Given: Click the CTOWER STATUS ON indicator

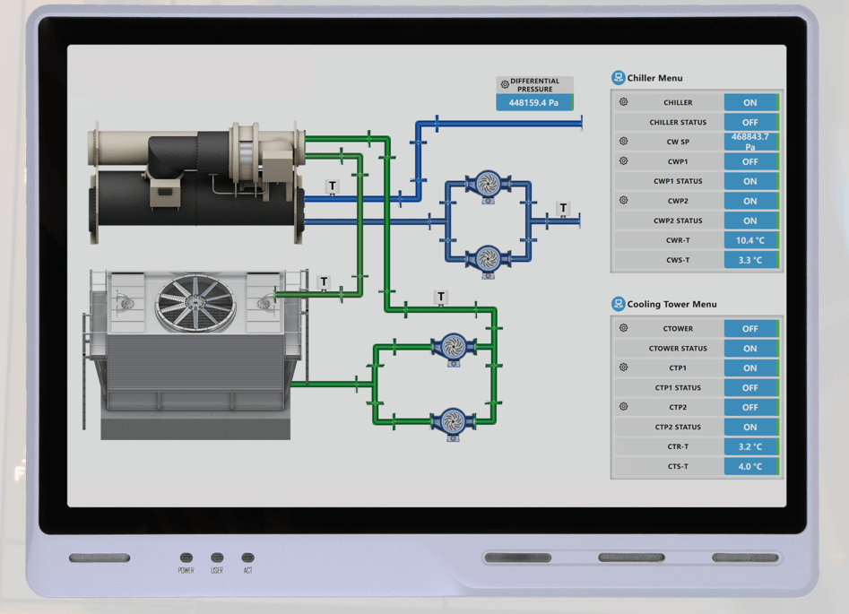Looking at the screenshot, I should [x=750, y=348].
